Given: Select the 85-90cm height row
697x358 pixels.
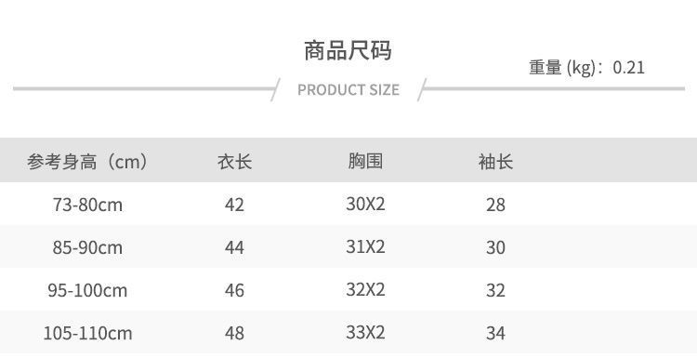Looking at the screenshot, I should pyautogui.click(x=348, y=246).
